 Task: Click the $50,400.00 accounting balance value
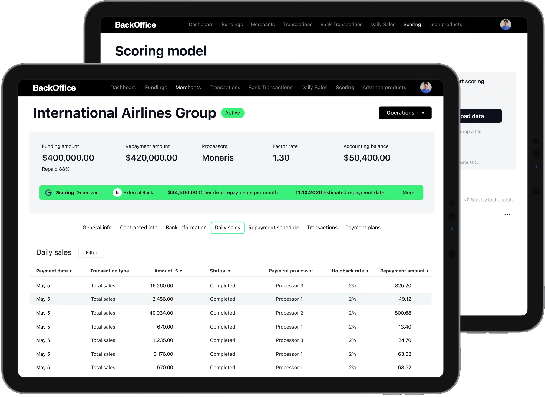pyautogui.click(x=367, y=158)
